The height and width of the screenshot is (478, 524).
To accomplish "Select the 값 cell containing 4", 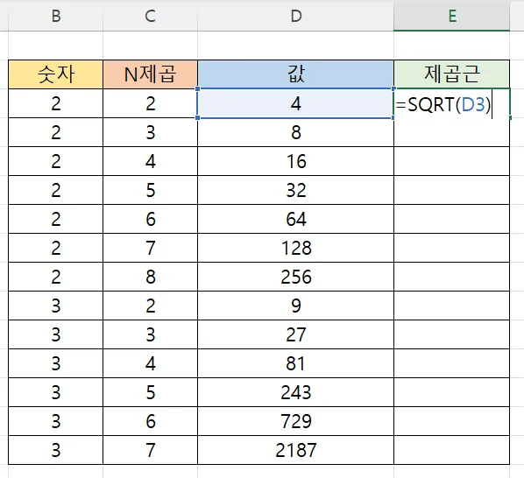I will tap(296, 103).
